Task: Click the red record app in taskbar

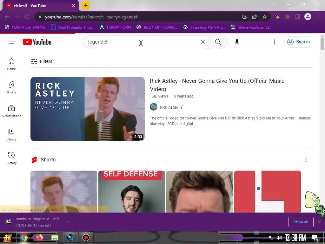Action: click(86, 238)
